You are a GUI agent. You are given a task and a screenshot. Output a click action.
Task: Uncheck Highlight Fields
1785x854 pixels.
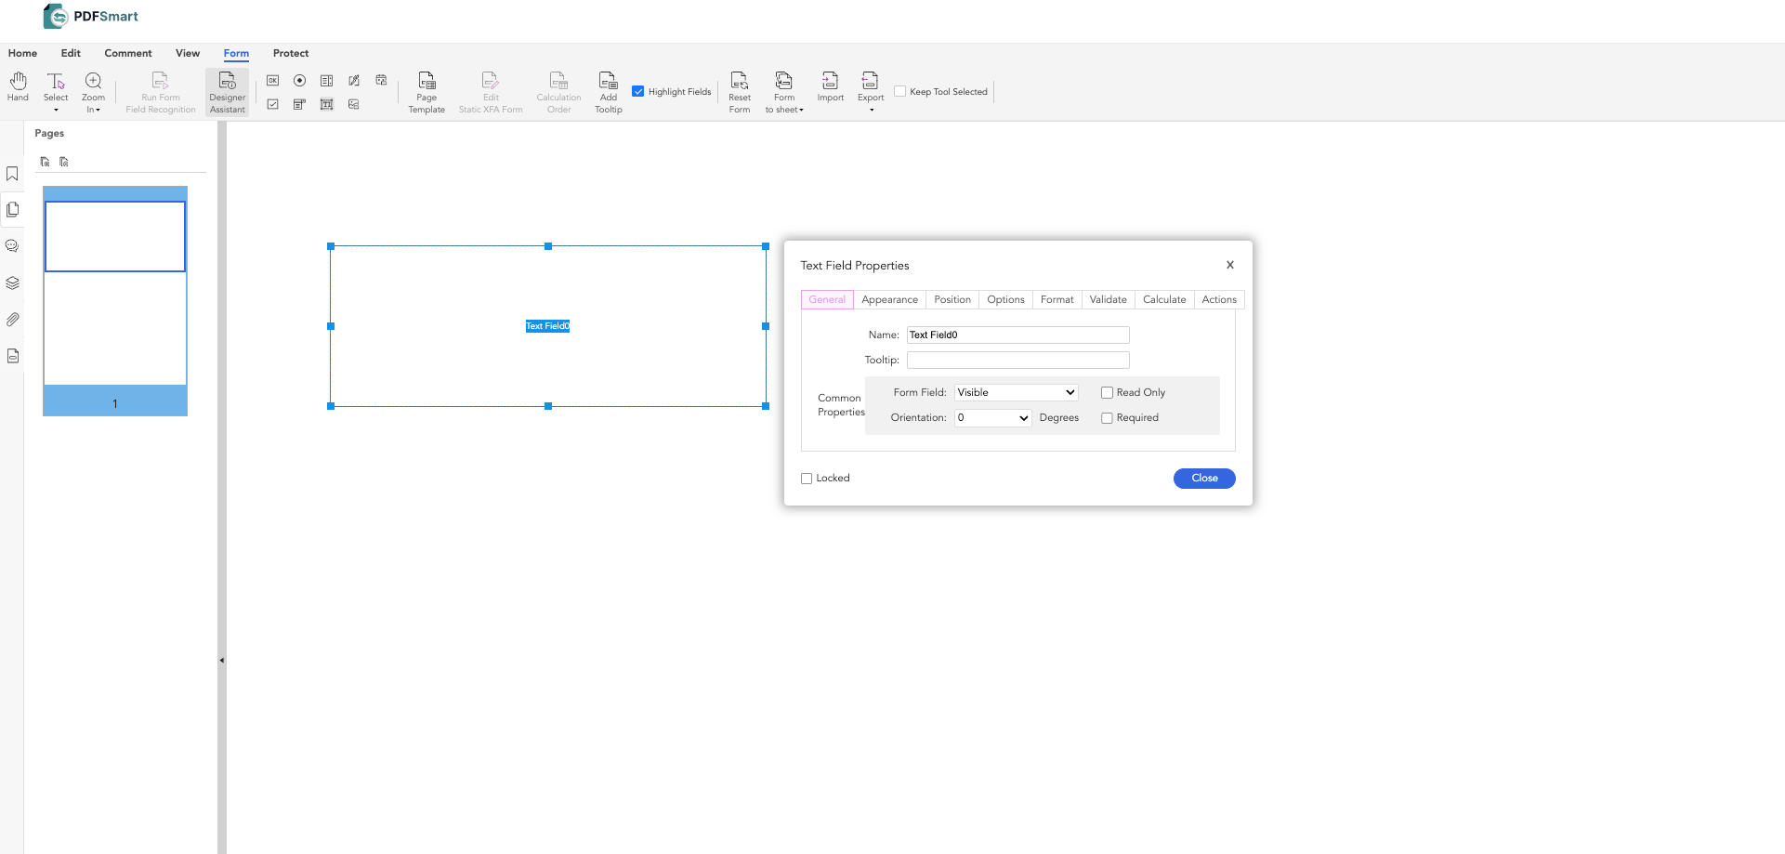tap(638, 90)
